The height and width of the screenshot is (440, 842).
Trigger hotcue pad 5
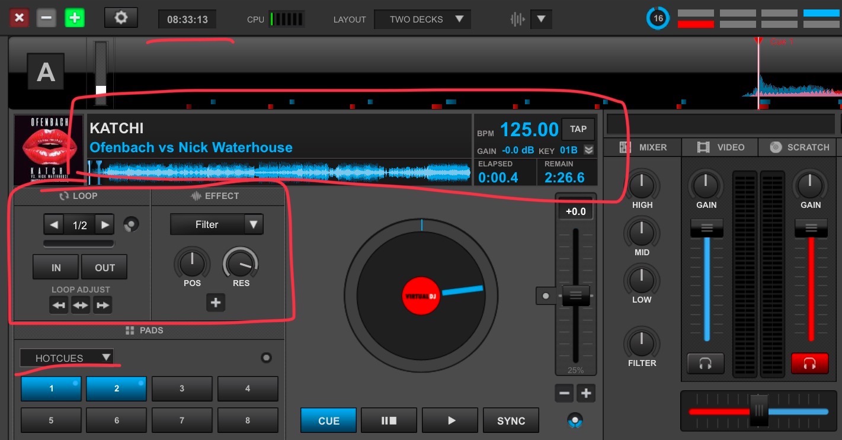(51, 420)
